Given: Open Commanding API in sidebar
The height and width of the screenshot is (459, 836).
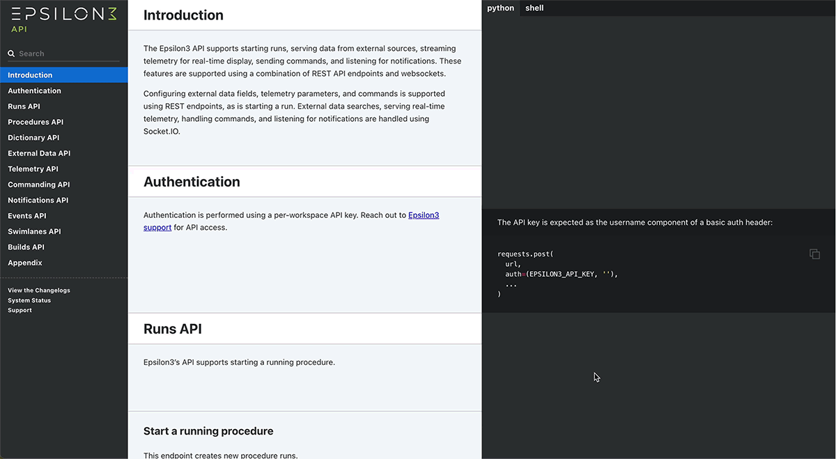Looking at the screenshot, I should tap(38, 185).
